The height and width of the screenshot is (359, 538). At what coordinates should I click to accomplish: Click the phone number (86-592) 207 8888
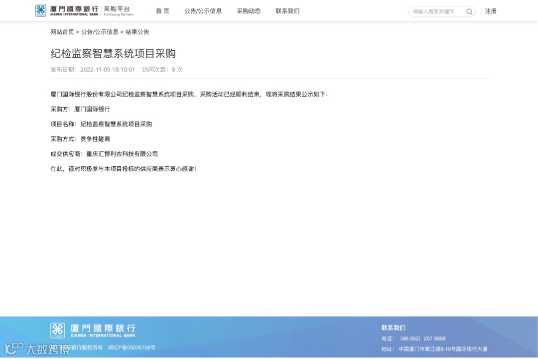pos(423,339)
